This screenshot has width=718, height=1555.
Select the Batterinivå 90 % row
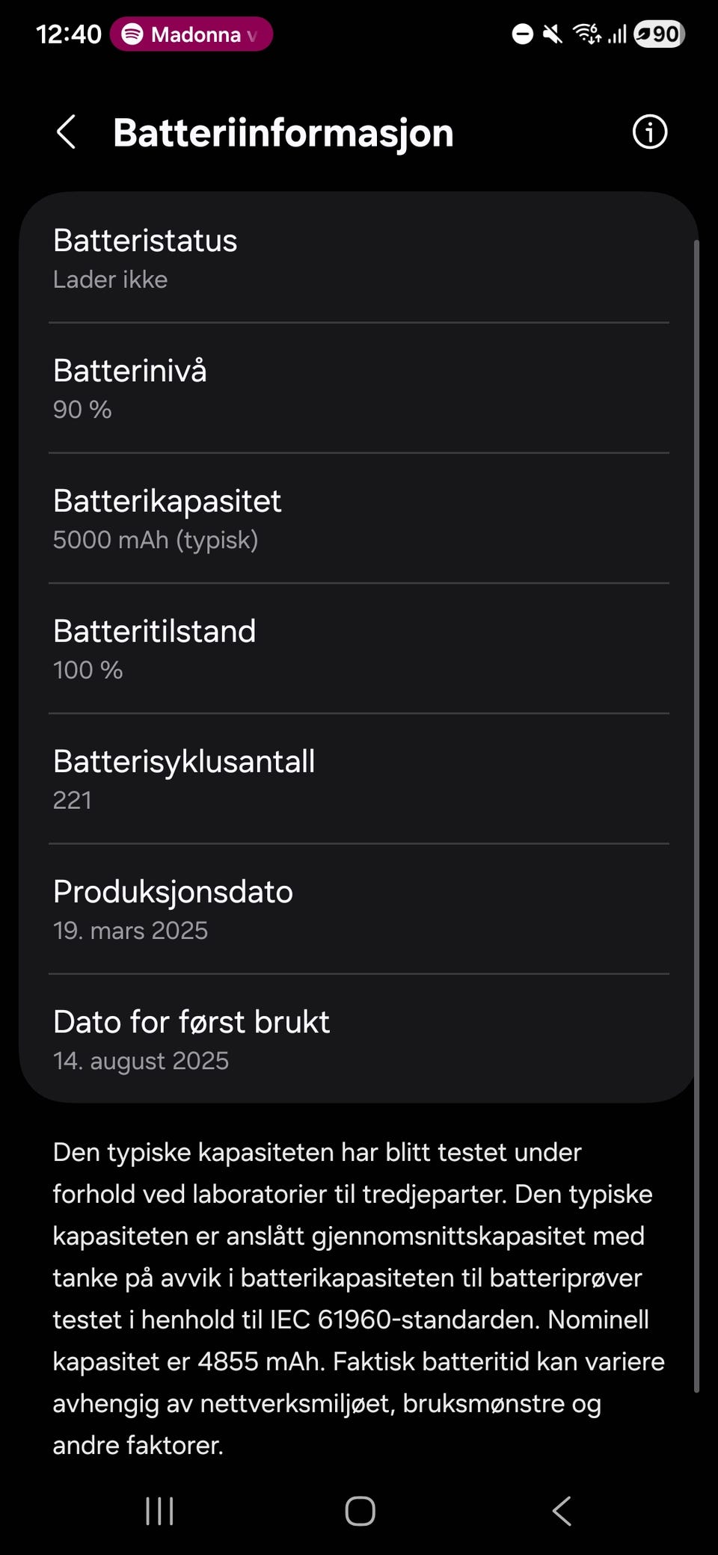(x=359, y=389)
